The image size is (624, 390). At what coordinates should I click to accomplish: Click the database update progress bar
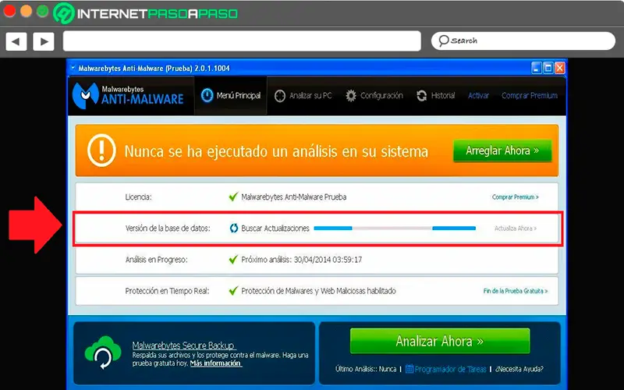(395, 229)
